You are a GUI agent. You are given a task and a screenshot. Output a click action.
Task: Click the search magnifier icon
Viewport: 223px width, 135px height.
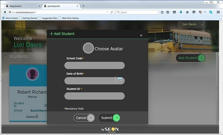[x=118, y=12]
